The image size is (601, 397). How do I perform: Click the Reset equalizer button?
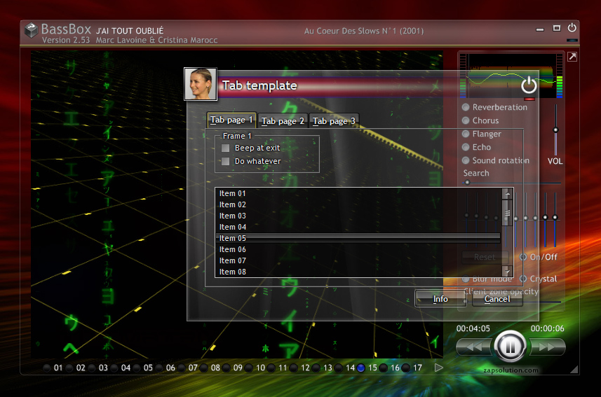(485, 257)
